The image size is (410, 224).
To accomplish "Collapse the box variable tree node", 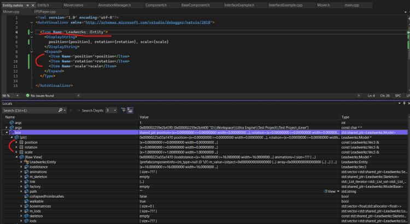I will (6, 132).
